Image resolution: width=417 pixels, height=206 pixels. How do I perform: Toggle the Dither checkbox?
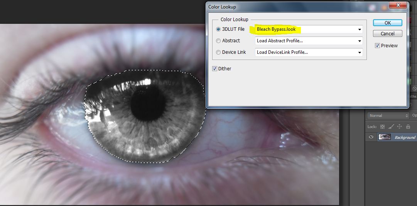[214, 69]
